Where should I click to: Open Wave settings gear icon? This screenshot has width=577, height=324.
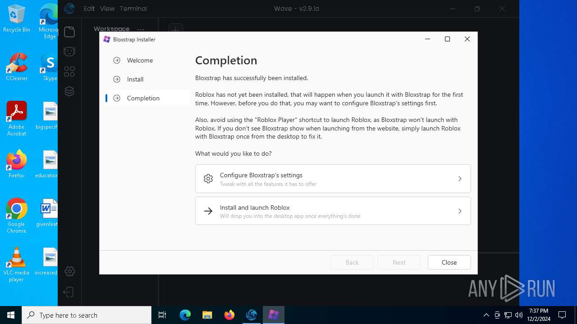pyautogui.click(x=69, y=271)
